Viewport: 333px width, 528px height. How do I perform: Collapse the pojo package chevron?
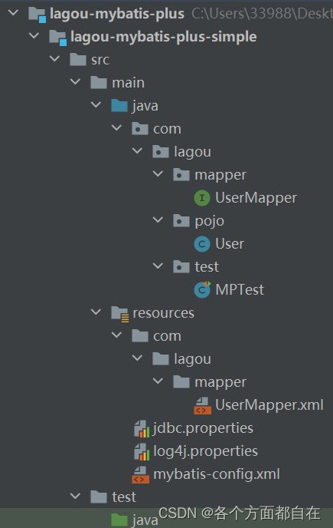coord(158,220)
